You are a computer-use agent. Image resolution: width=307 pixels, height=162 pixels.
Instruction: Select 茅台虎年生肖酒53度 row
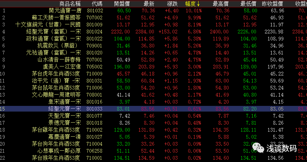[x=153, y=74]
